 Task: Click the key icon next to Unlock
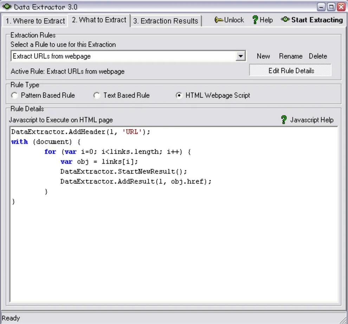point(219,20)
